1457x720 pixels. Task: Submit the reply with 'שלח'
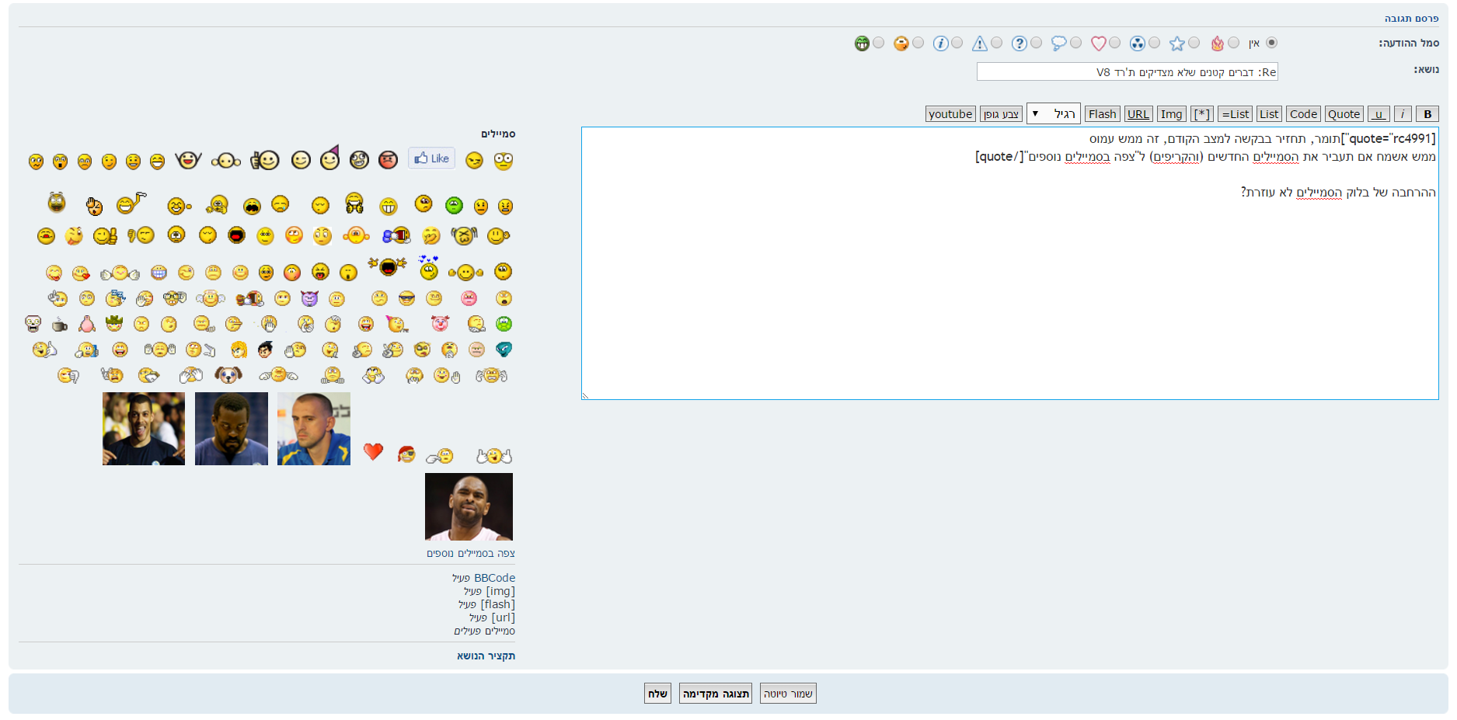click(657, 694)
